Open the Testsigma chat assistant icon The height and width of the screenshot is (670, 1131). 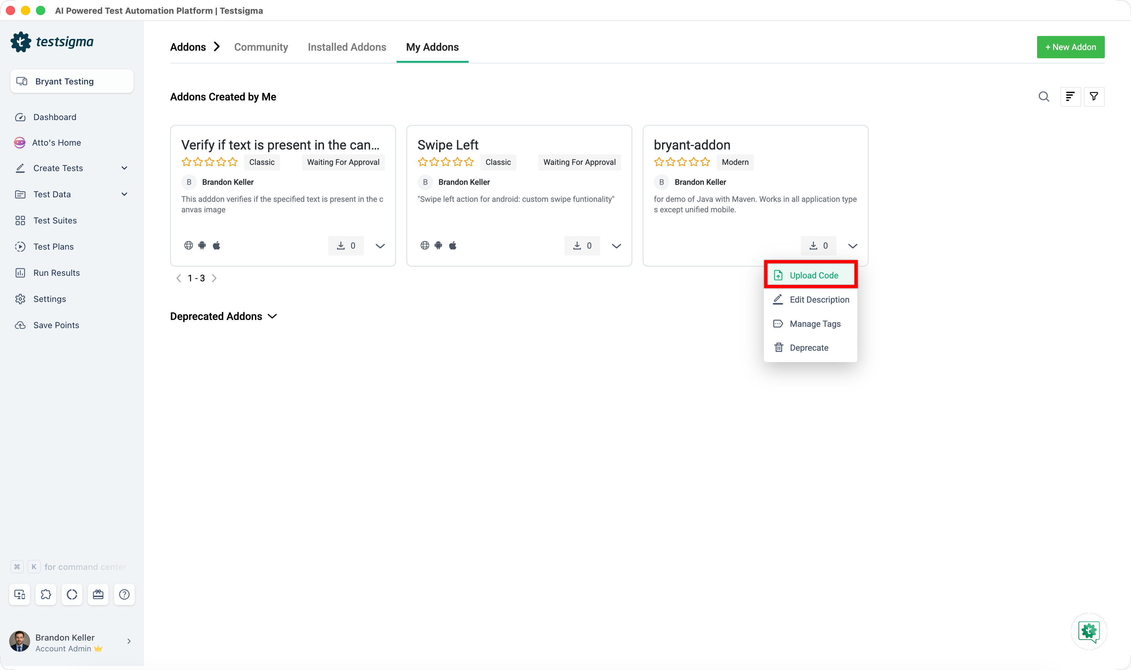click(1088, 631)
